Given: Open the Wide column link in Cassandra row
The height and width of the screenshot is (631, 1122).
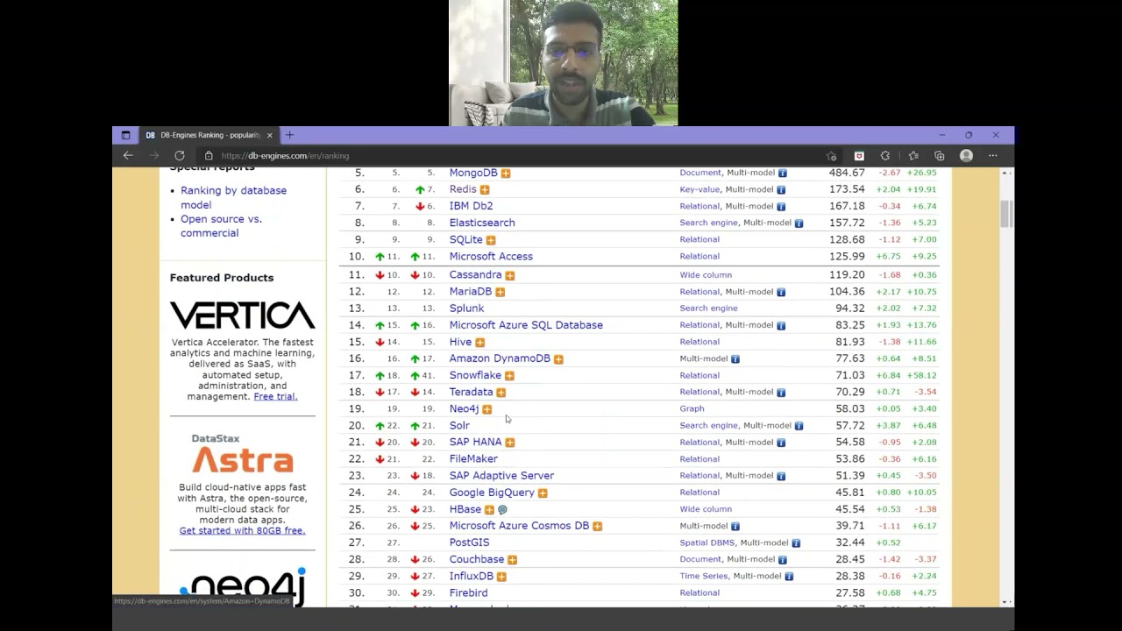Looking at the screenshot, I should 706,275.
